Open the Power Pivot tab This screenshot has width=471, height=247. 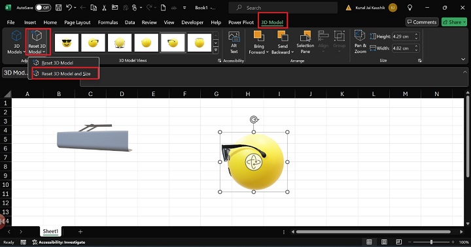tap(241, 22)
